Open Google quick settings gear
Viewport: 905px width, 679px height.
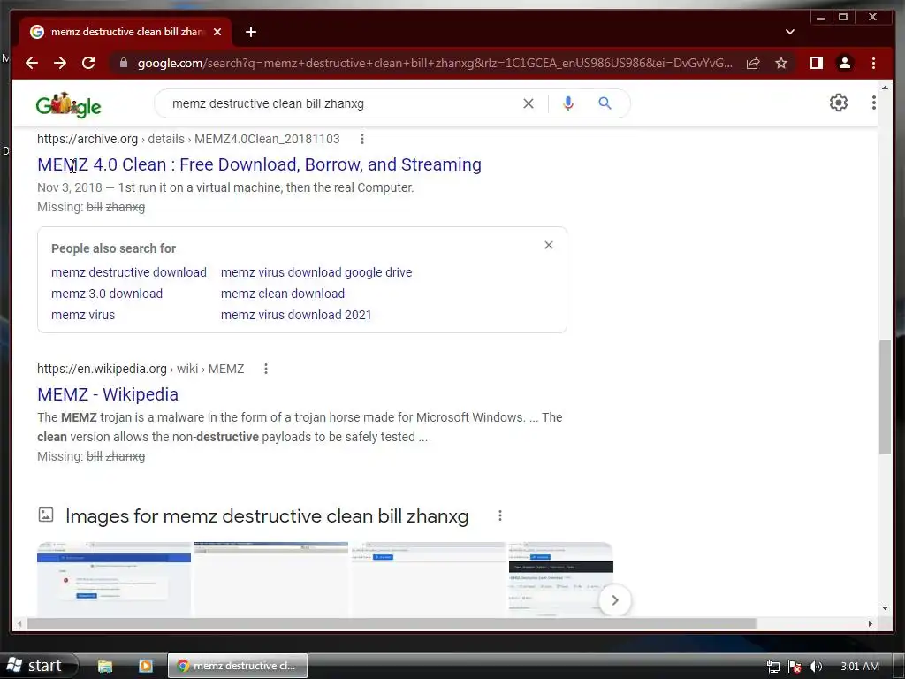(839, 103)
